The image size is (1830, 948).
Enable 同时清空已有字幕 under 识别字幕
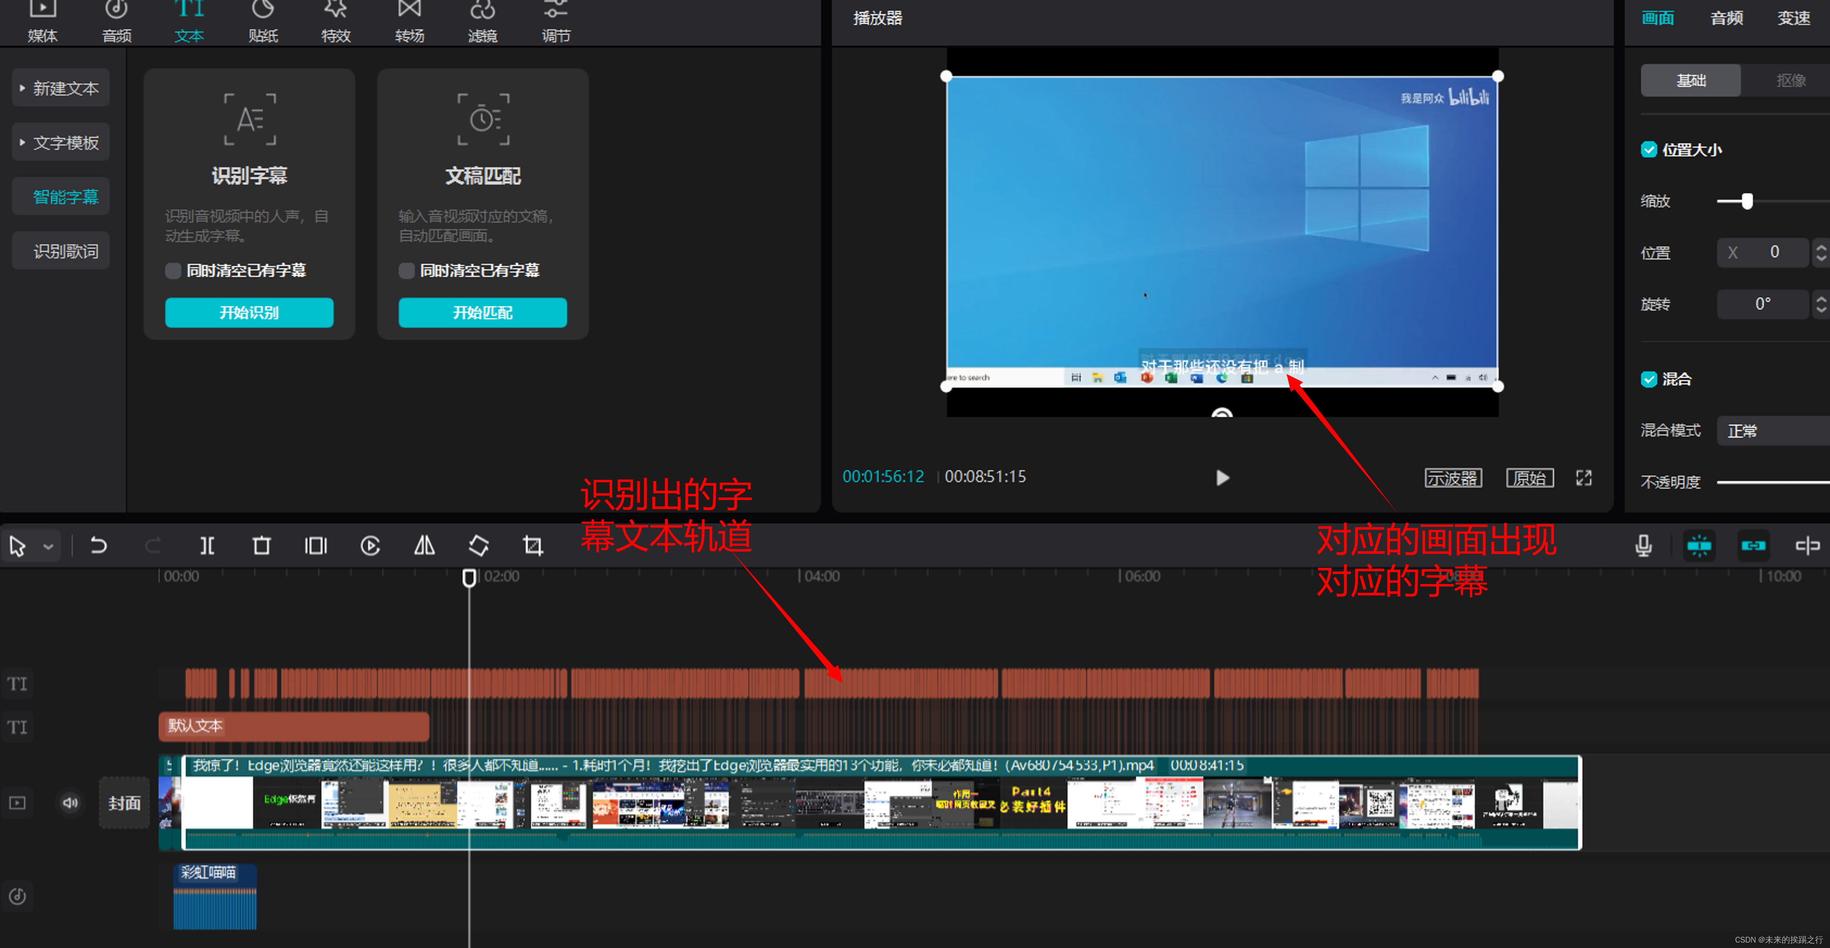(x=173, y=271)
